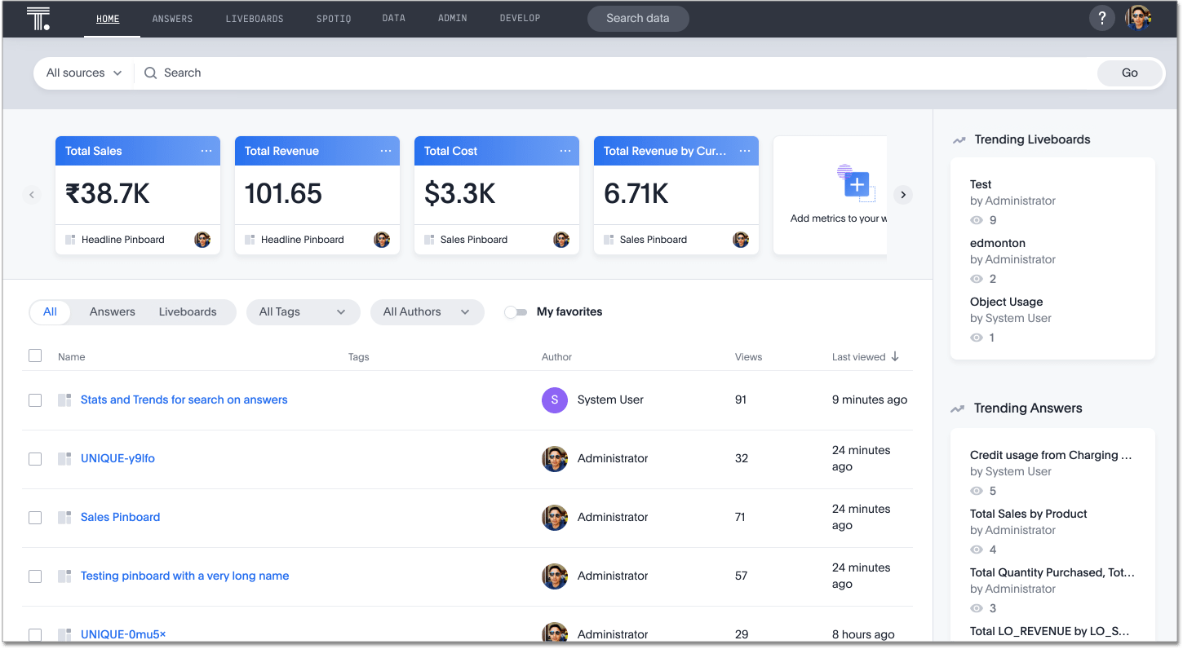Click the search magnifier icon
The height and width of the screenshot is (649, 1183).
click(x=150, y=73)
